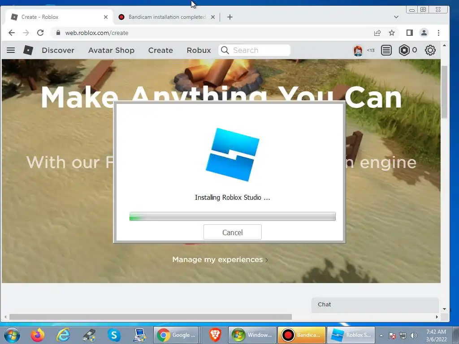The height and width of the screenshot is (344, 459).
Task: Show hidden system tray icons
Action: (381, 335)
